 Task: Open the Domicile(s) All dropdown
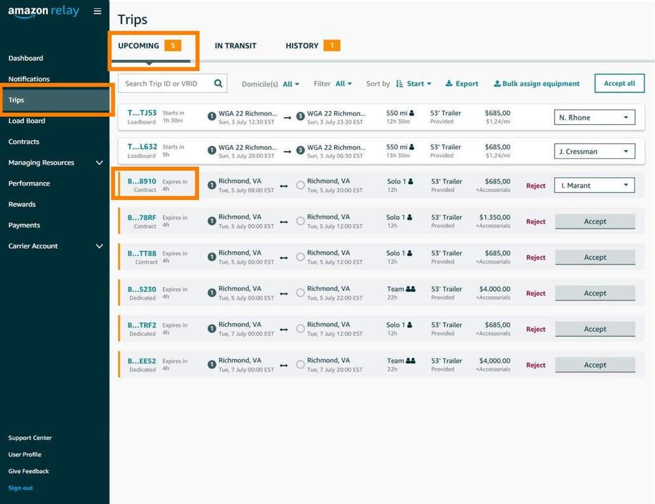pyautogui.click(x=291, y=84)
